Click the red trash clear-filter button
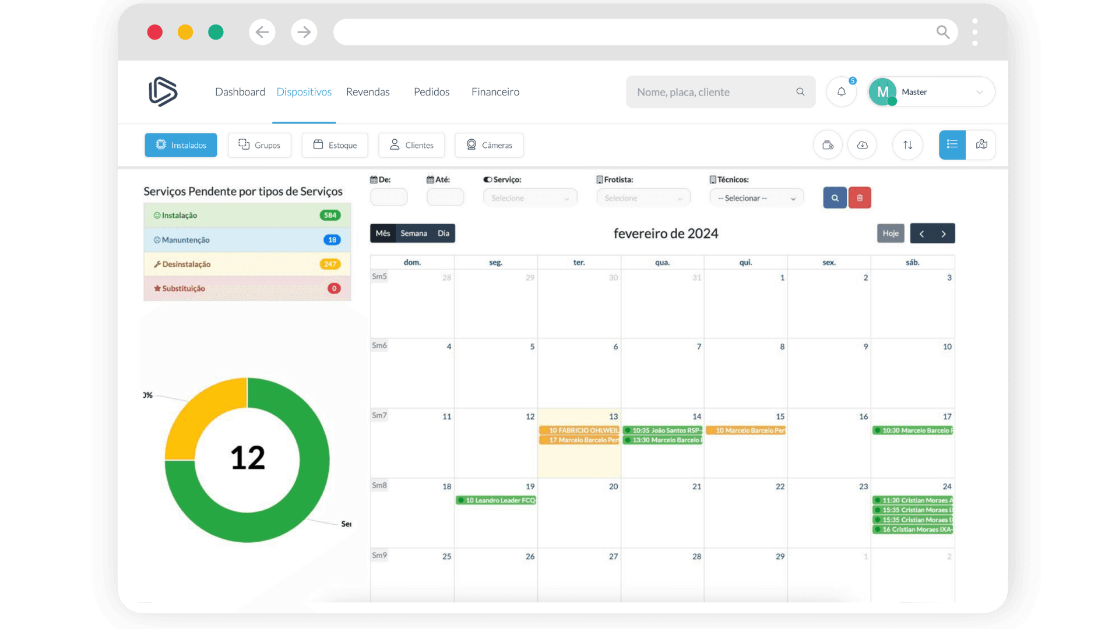Screen dimensions: 1119x629 pyautogui.click(x=860, y=198)
